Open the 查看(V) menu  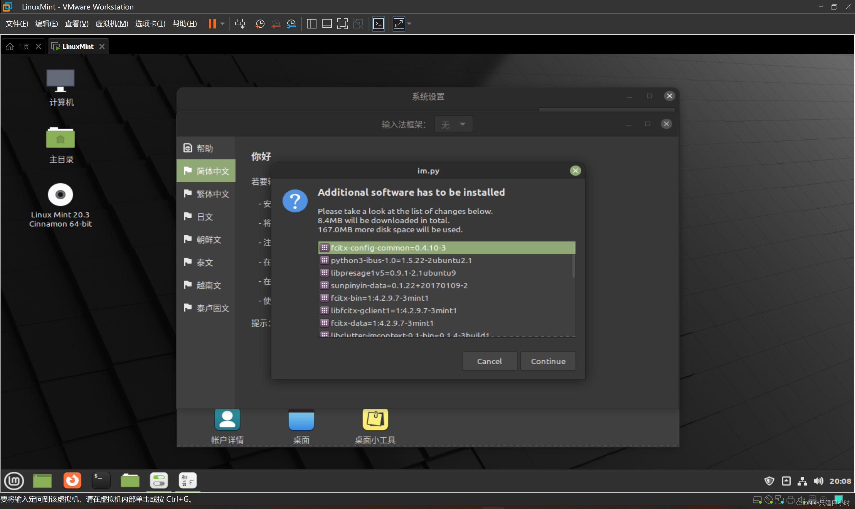(x=77, y=24)
